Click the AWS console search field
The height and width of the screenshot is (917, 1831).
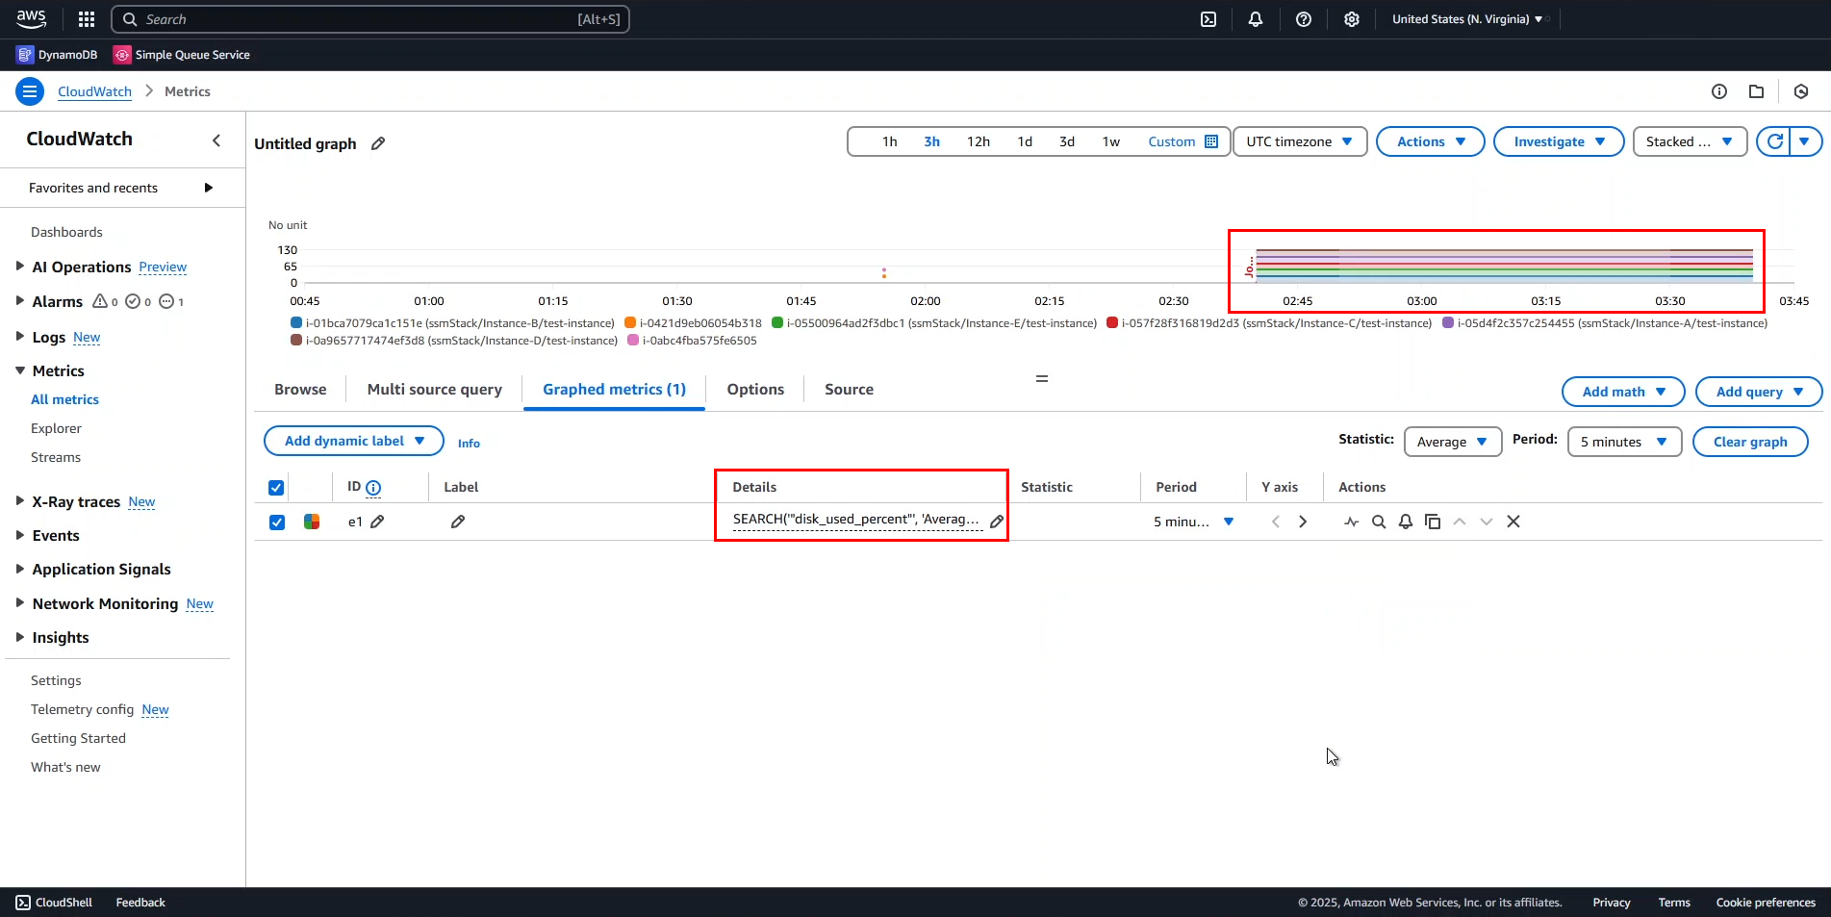pos(370,19)
